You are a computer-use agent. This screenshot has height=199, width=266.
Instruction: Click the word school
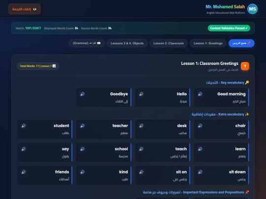tap(121, 149)
